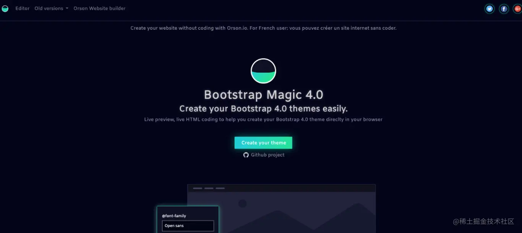This screenshot has height=233, width=522.
Task: Click the large half-filled circle logo
Action: tap(263, 71)
